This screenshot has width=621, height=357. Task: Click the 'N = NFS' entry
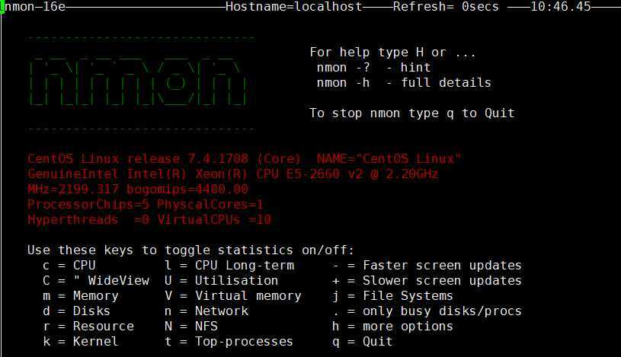tap(191, 326)
